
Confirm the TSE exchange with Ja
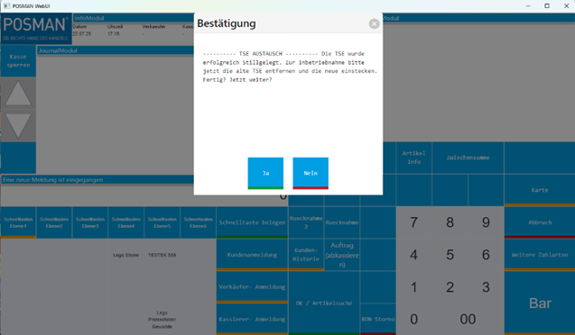tap(265, 173)
